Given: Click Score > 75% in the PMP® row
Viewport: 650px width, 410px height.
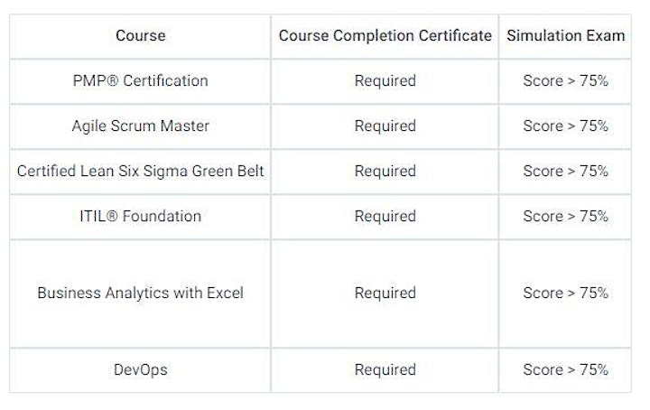Looking at the screenshot, I should pos(565,80).
